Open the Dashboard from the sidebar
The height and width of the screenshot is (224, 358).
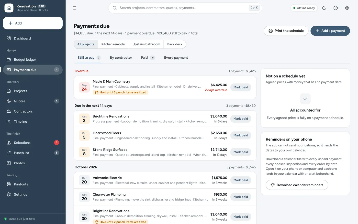[x=33, y=38]
